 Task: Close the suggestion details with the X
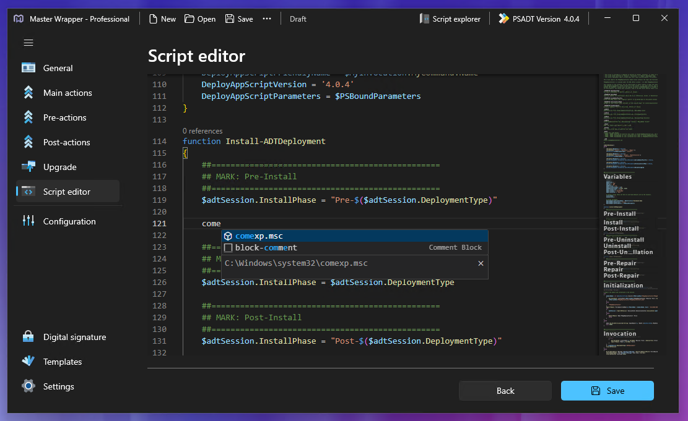point(481,263)
